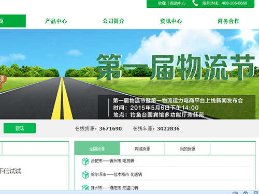Viewport: 259px width, 194px height.
Task: Click the 在线车源 count 3022836
Action: pos(168,129)
